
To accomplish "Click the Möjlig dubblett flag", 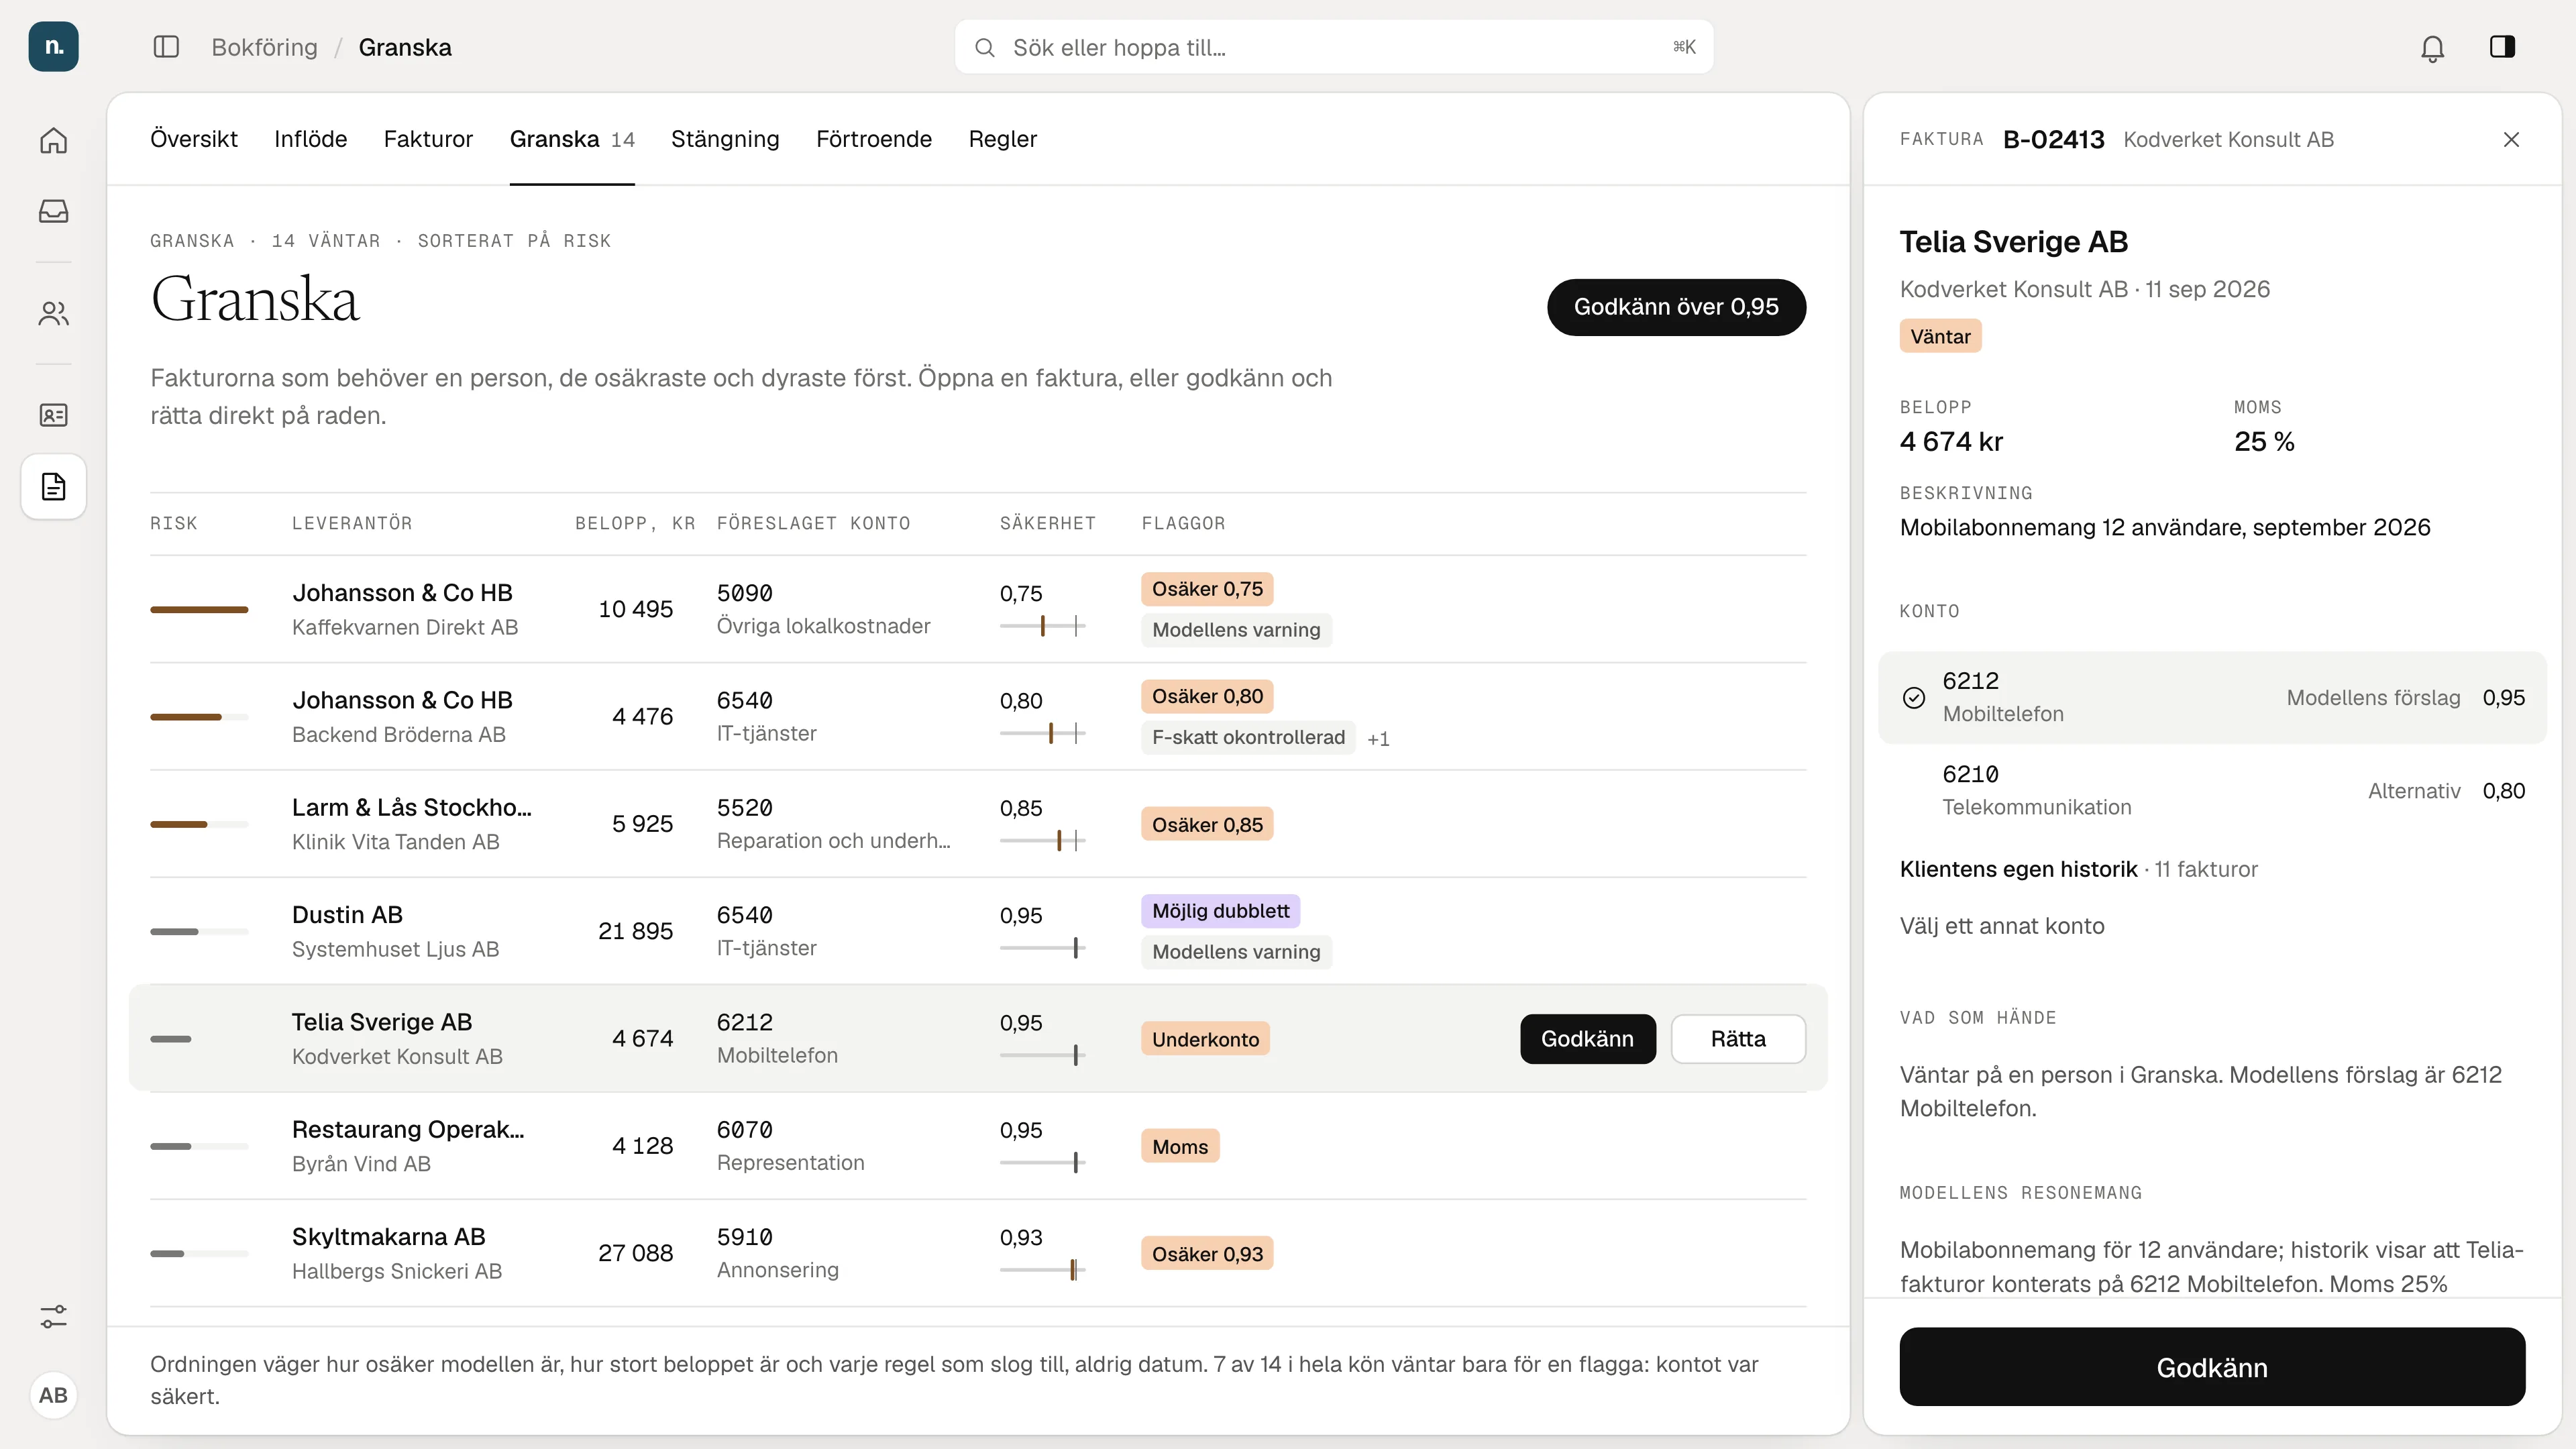I will 1220,911.
